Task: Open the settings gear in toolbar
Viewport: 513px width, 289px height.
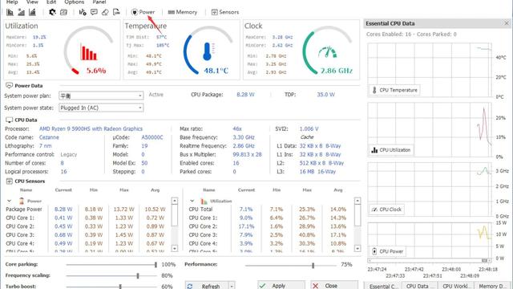Action: (52, 12)
